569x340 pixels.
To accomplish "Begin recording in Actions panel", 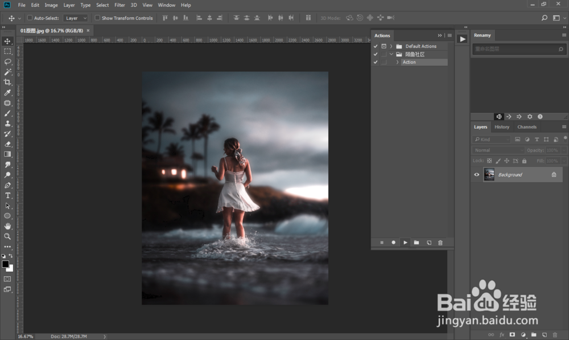I will point(393,243).
